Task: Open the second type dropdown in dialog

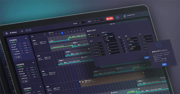Action: coord(133,41)
